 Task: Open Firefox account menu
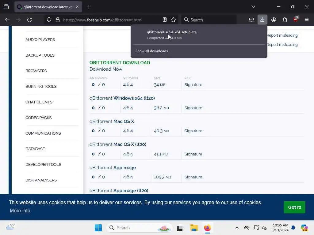274,20
